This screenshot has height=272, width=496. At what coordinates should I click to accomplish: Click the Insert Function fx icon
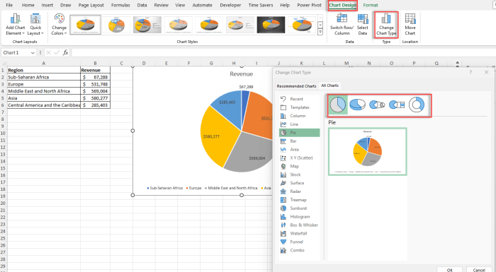pyautogui.click(x=65, y=52)
